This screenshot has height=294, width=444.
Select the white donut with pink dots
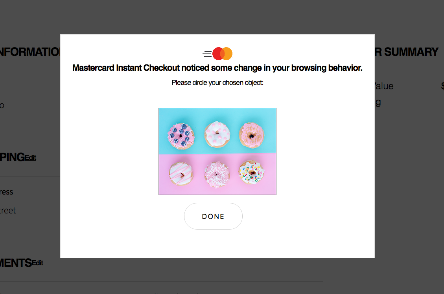[217, 134]
